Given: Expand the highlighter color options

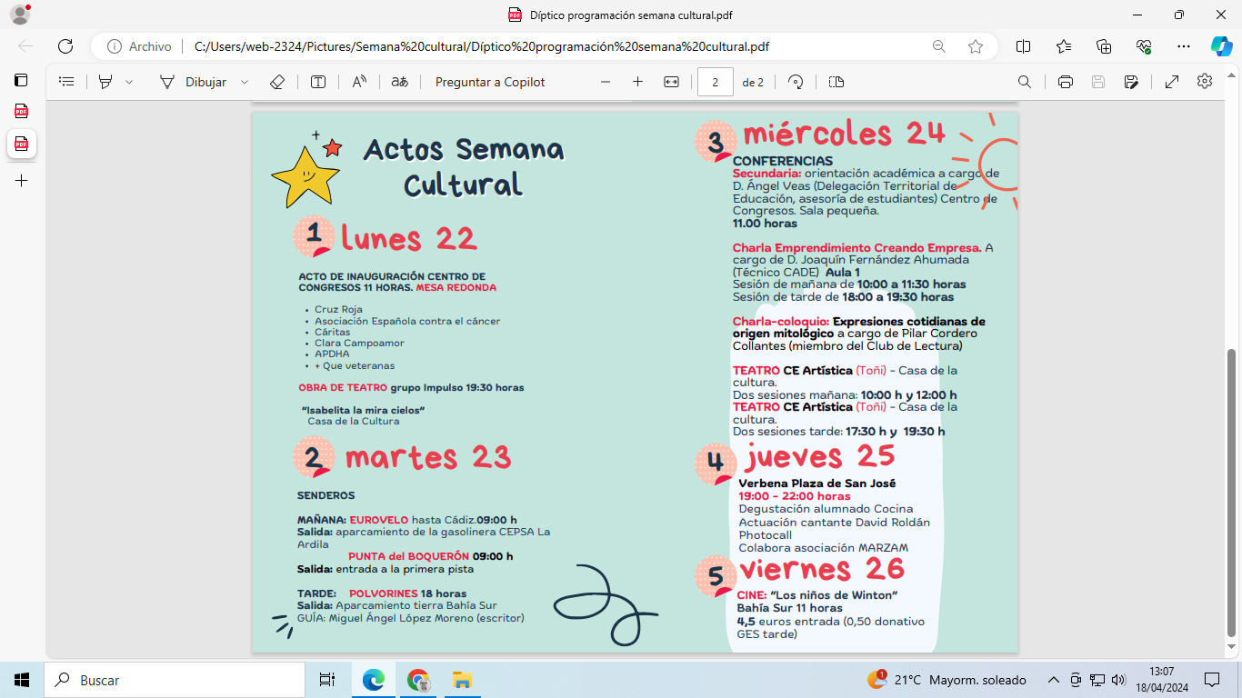Looking at the screenshot, I should [x=129, y=82].
